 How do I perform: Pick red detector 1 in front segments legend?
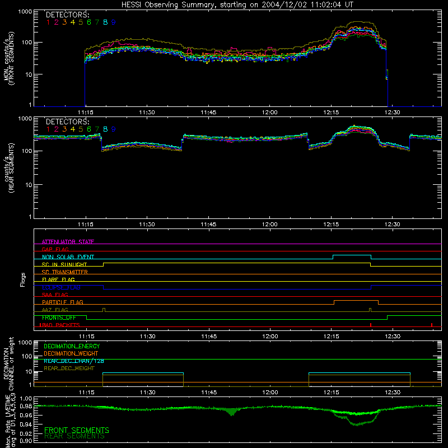[48, 22]
